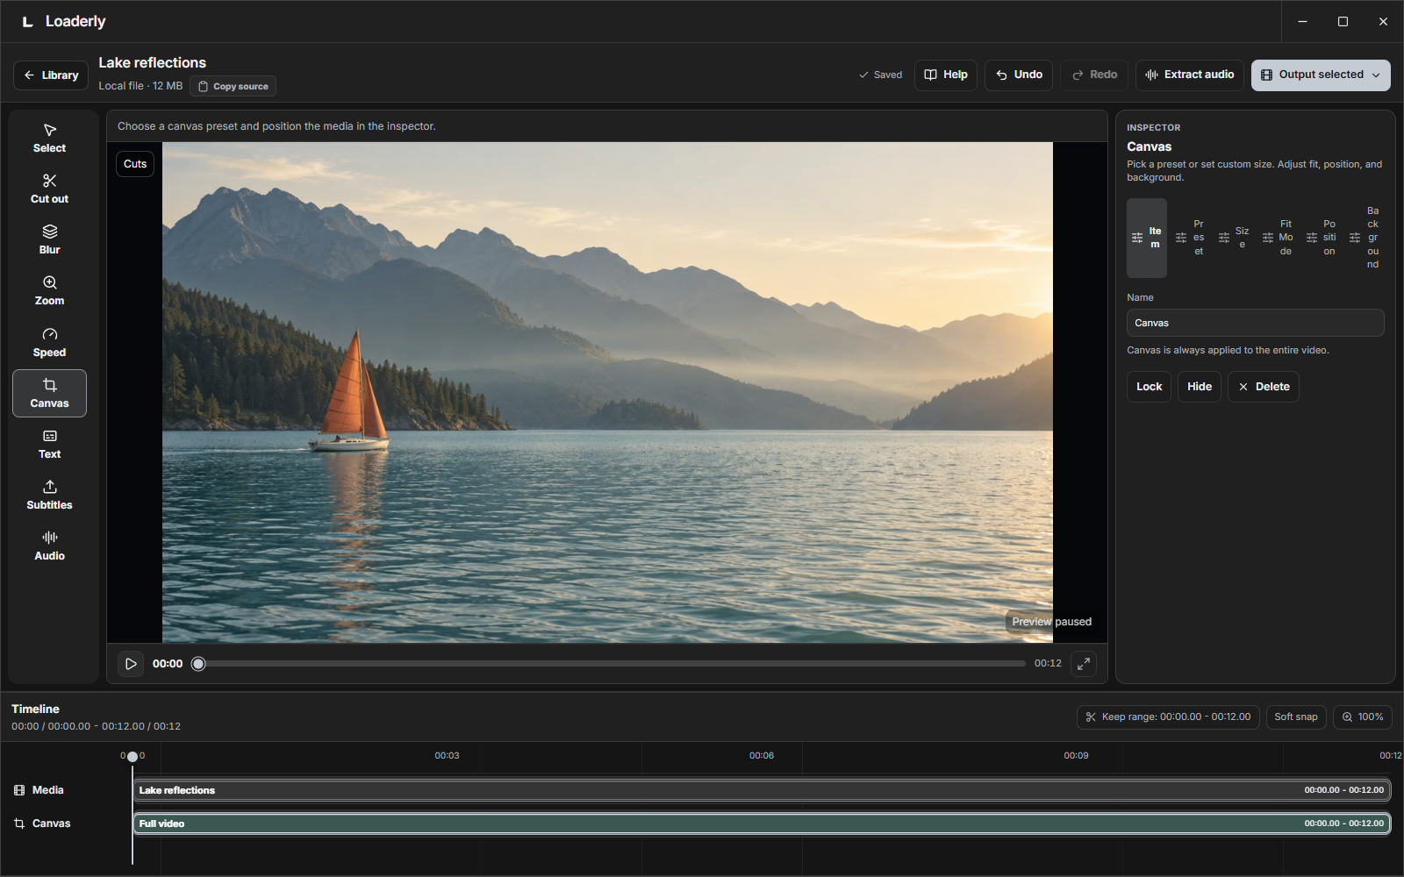Open Output selected dropdown

(1321, 75)
